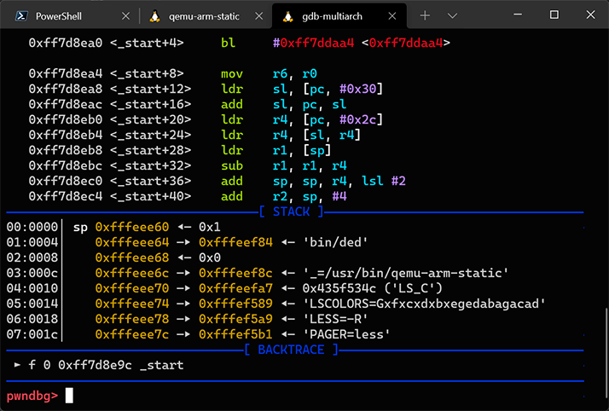Image resolution: width=609 pixels, height=411 pixels.
Task: Click the Tux icon on qemu-arm-static tab
Action: click(x=154, y=15)
